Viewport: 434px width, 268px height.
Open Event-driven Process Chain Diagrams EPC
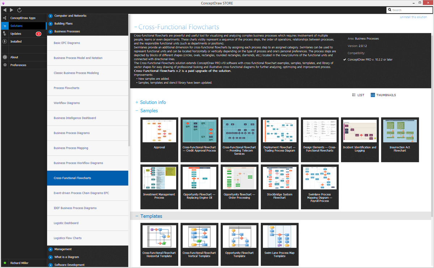point(88,193)
